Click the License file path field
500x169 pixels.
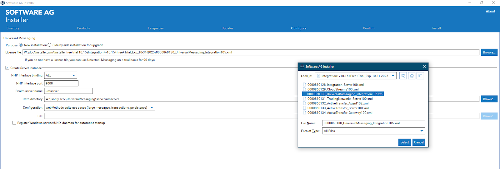click(x=251, y=52)
